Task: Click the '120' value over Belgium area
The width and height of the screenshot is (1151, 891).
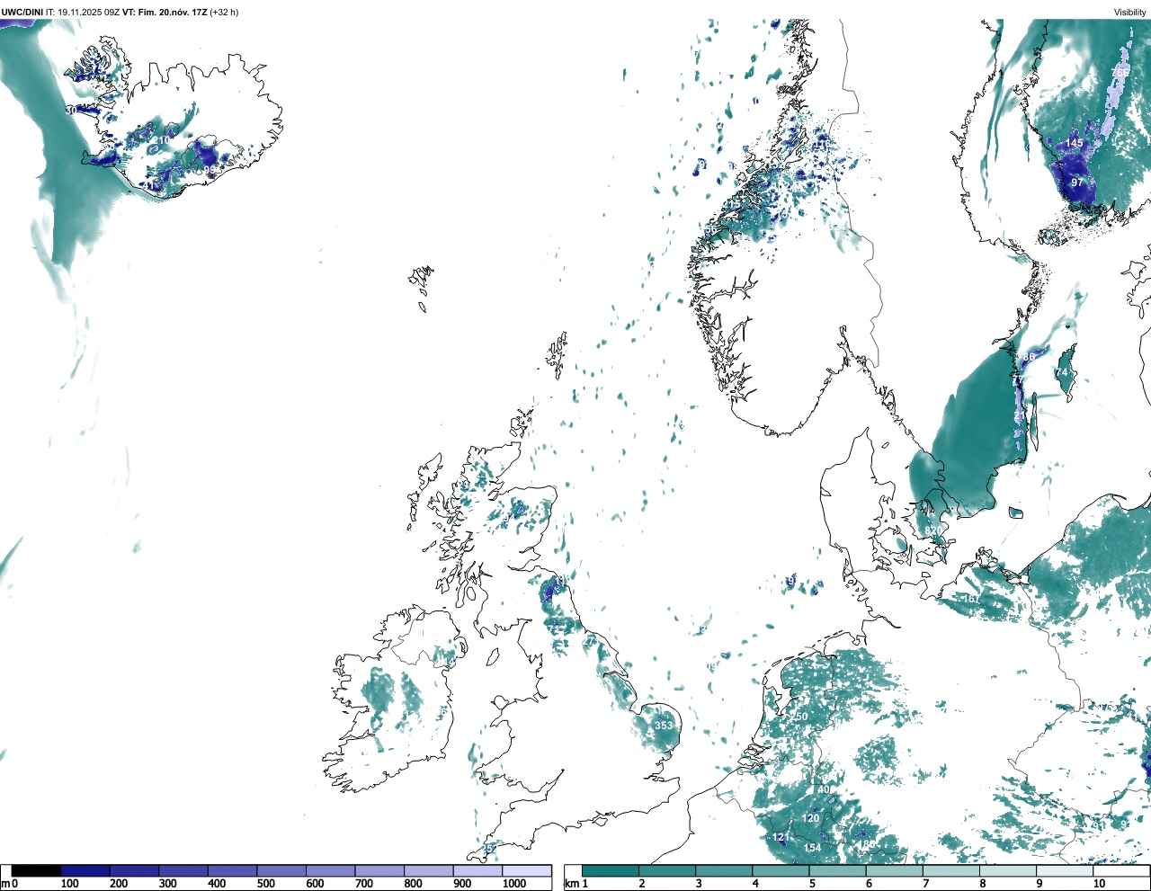Action: coord(811,818)
